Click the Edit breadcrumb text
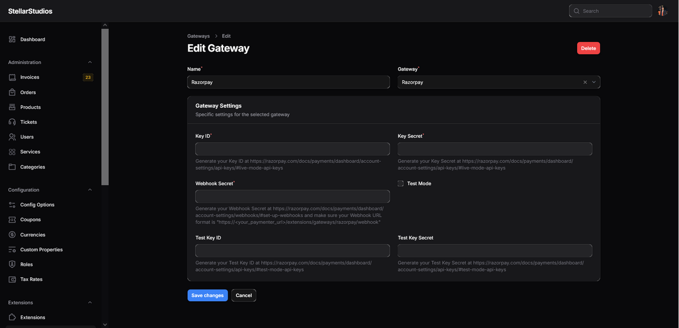The width and height of the screenshot is (679, 328). (x=226, y=36)
